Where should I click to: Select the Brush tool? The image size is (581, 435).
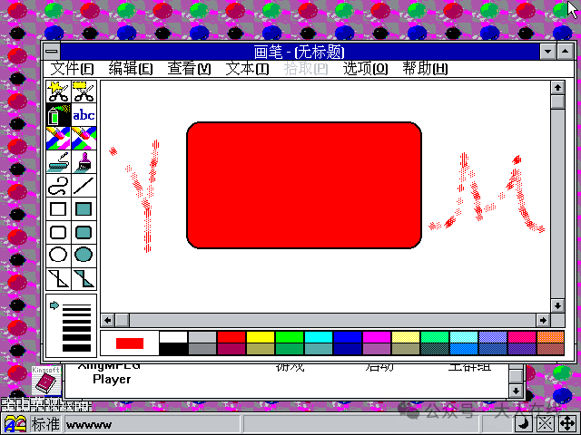[x=84, y=162]
